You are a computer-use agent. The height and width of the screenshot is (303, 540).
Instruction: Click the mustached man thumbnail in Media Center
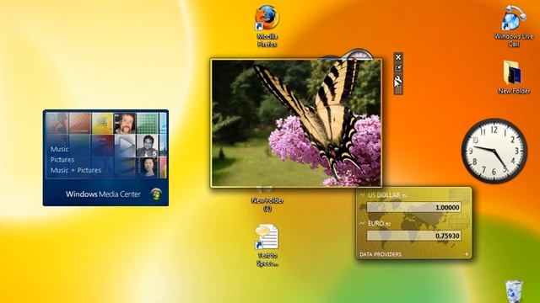pyautogui.click(x=125, y=124)
